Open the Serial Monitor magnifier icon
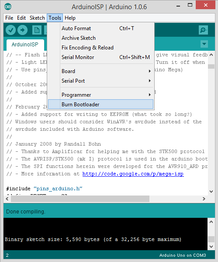The image size is (218, 262). pyautogui.click(x=203, y=30)
